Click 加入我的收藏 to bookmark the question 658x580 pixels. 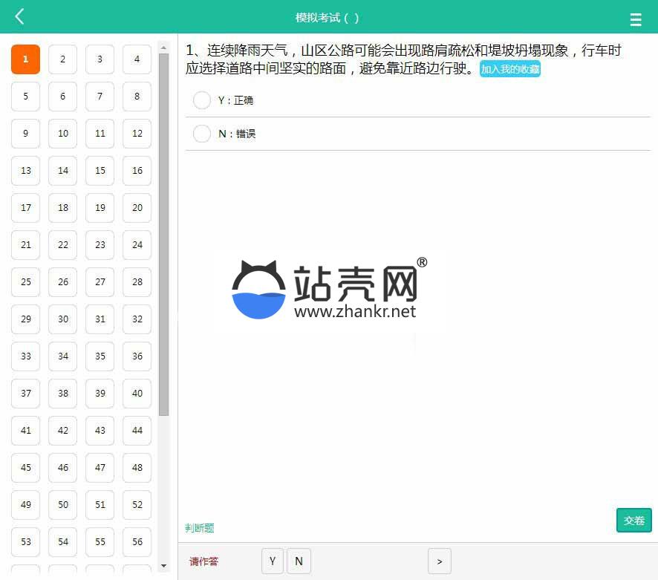509,70
